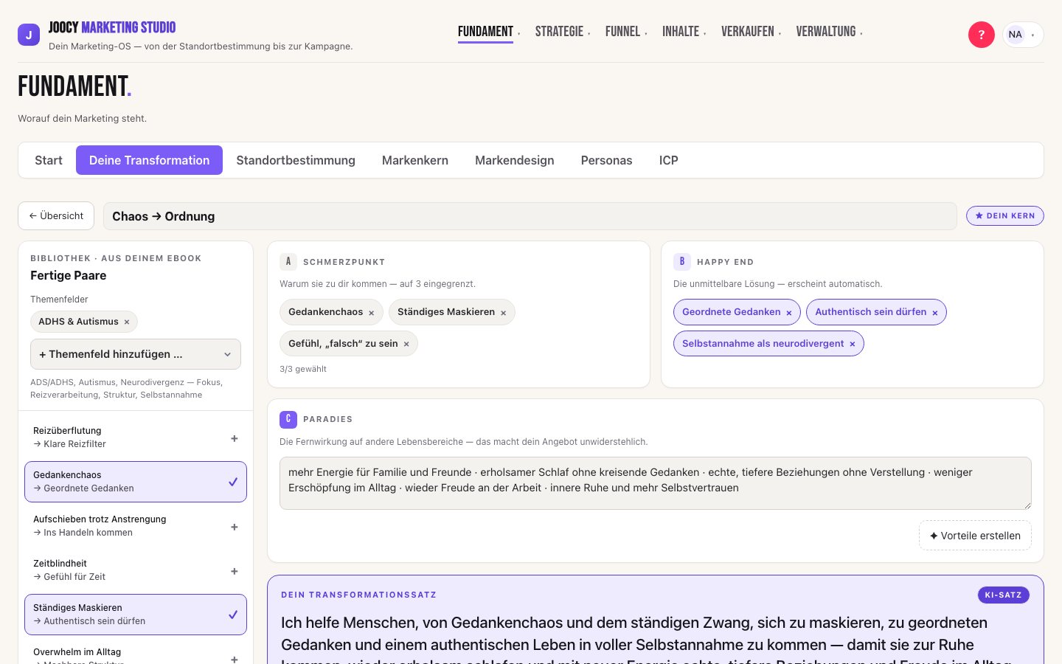This screenshot has width=1062, height=664.
Task: Uncheck the Ständiges Maskieren library checkmark
Action: point(233,615)
